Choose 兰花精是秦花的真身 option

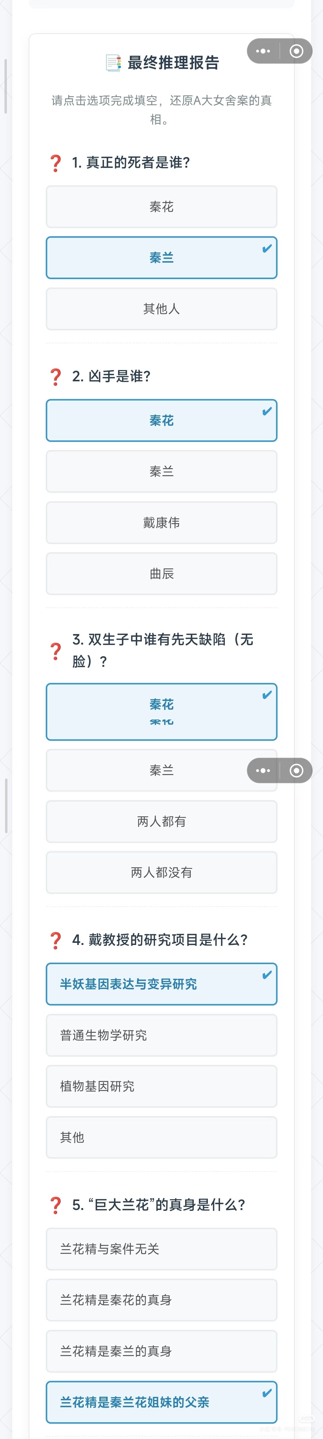tap(161, 1300)
